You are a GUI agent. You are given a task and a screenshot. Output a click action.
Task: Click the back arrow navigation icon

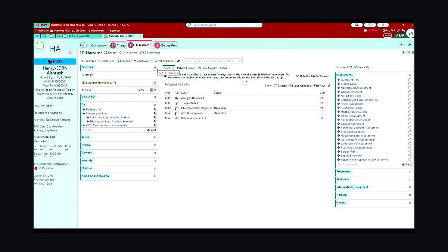tap(81, 45)
